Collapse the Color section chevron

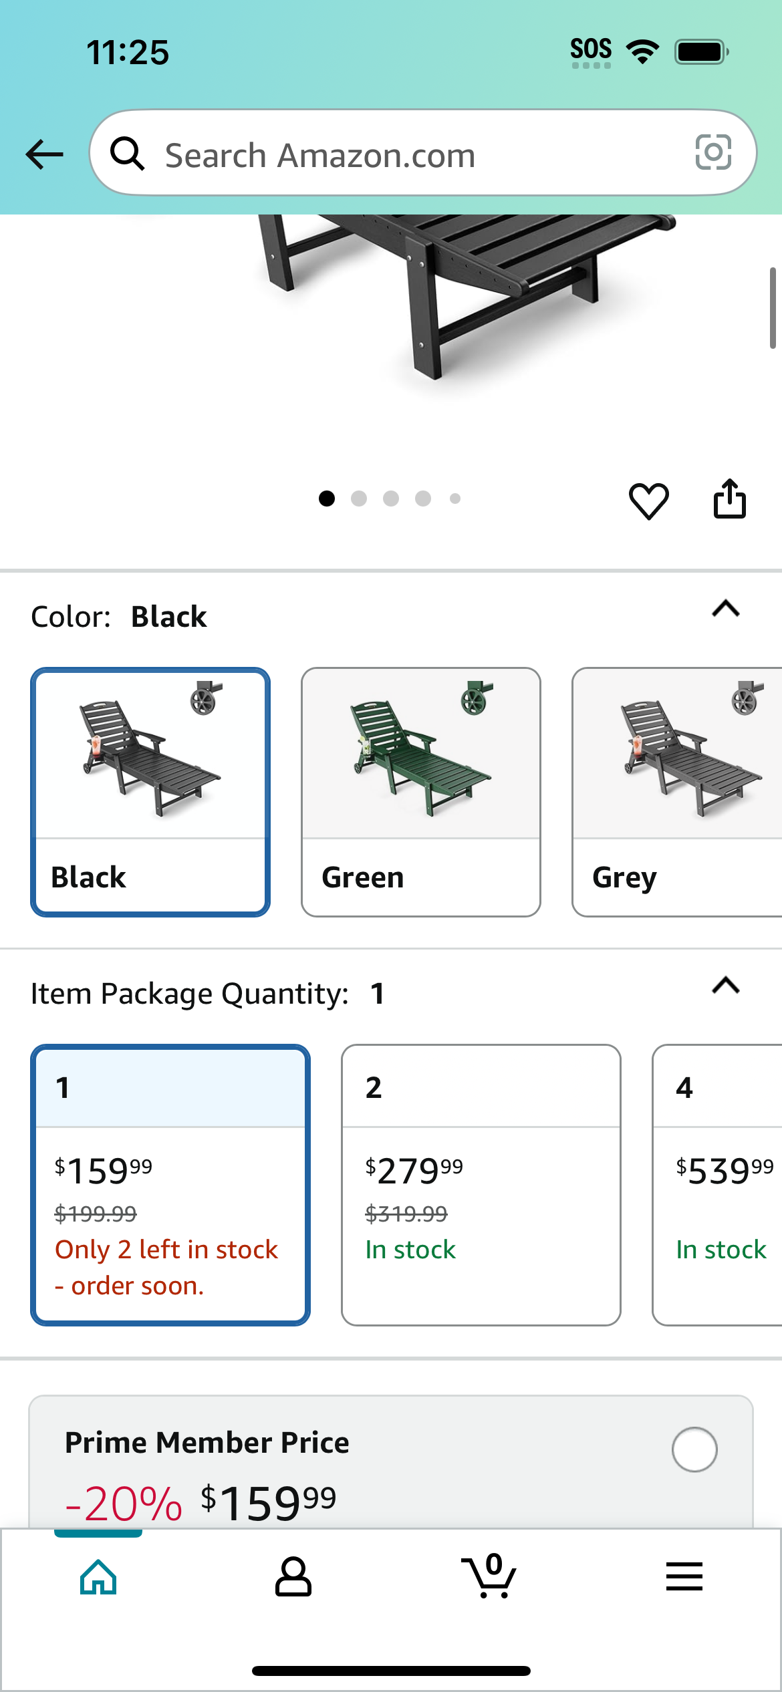726,609
